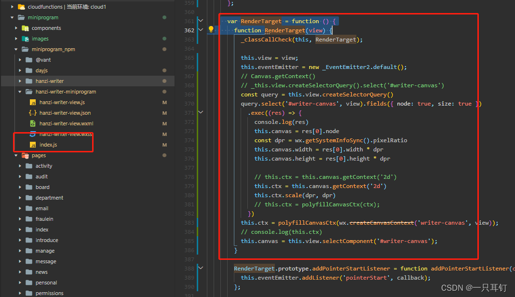Screen dimensions: 515x297
Task: Click the M badge next to index.js
Action: tap(164, 145)
